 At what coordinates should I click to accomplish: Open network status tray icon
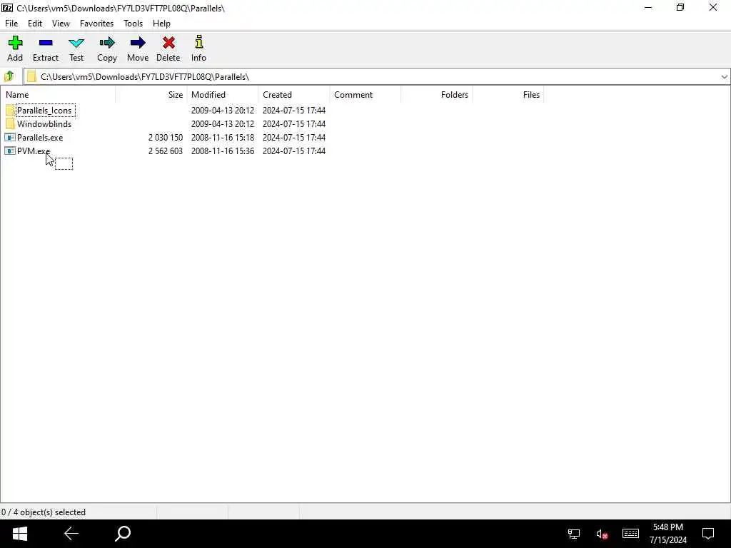pos(574,534)
